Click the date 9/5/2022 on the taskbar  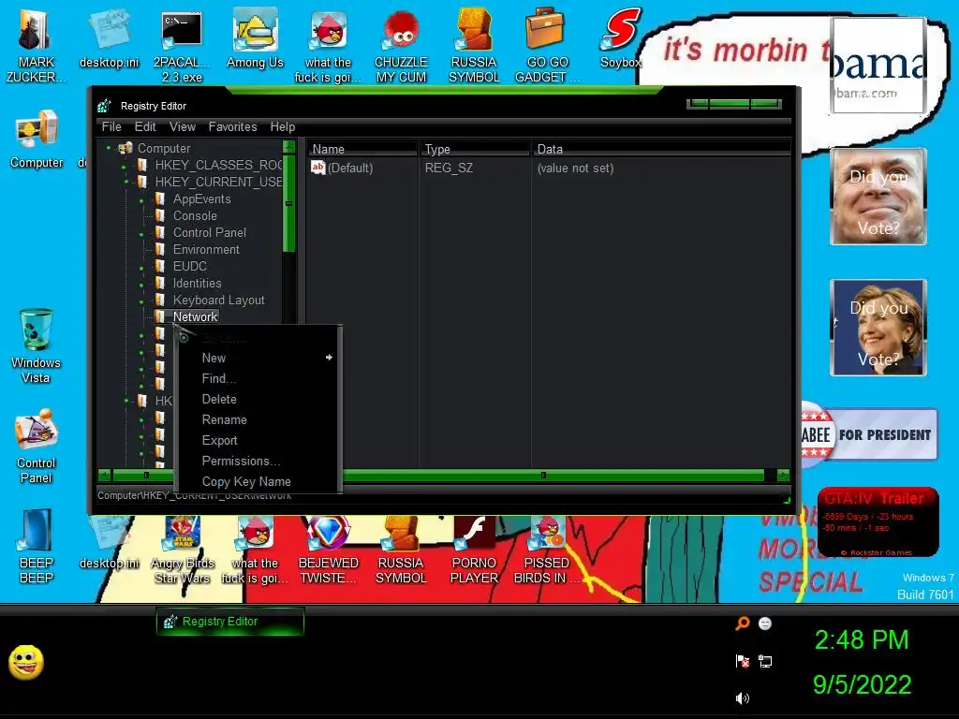click(x=862, y=684)
